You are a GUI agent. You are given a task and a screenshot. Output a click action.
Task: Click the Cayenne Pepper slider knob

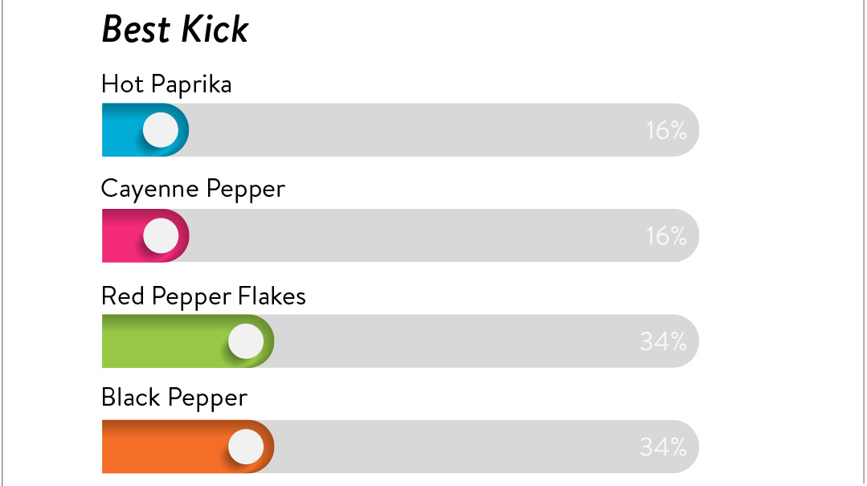tap(161, 235)
